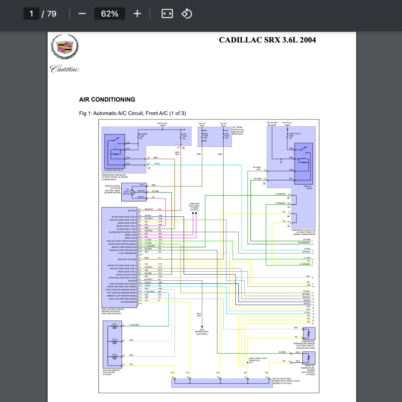Click the 'SUNLOAD SENSOR' label
Screen dimensions: 402x402
click(111, 372)
